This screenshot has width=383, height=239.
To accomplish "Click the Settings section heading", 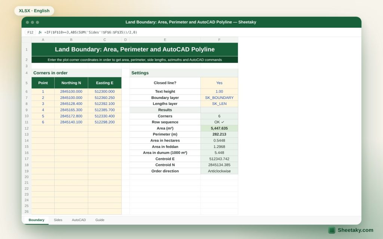I will point(184,73).
